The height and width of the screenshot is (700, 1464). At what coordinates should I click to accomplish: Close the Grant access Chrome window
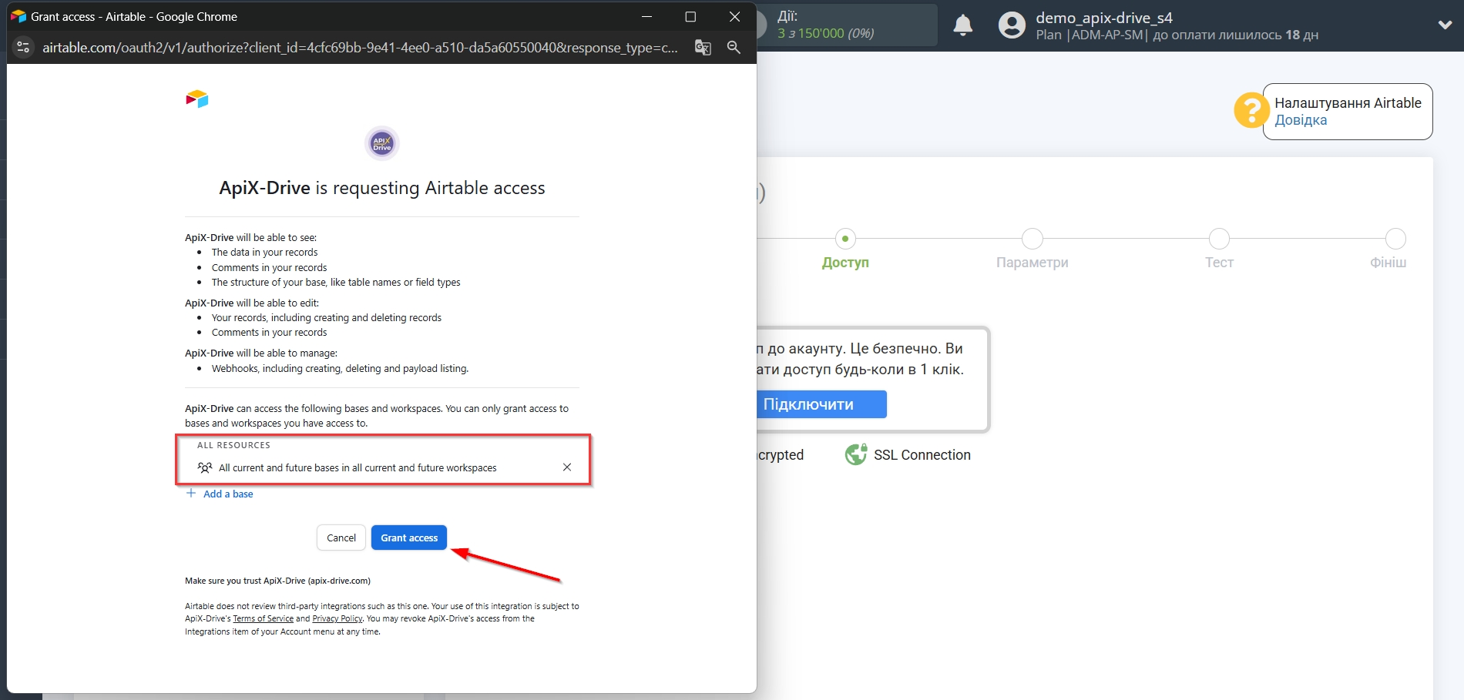coord(734,16)
